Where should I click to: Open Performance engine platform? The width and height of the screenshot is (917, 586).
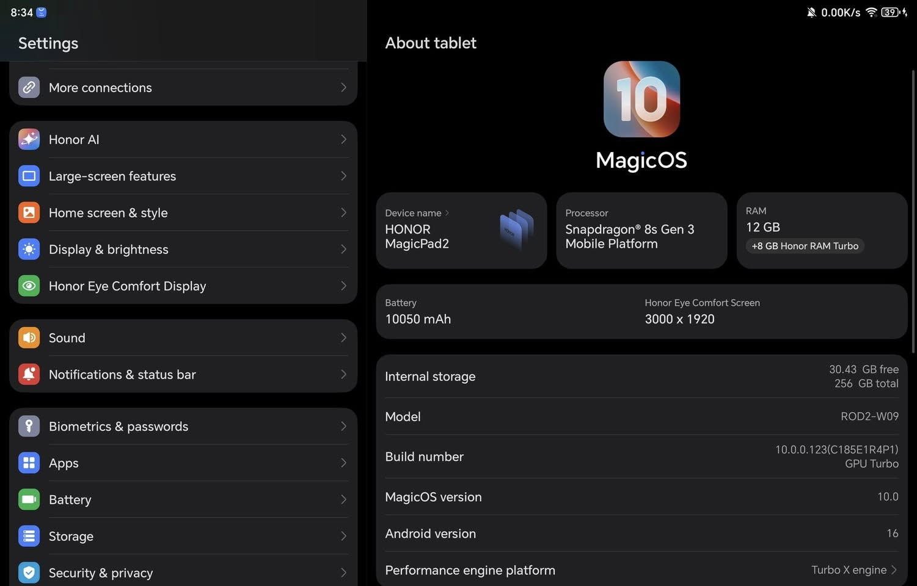(x=641, y=570)
